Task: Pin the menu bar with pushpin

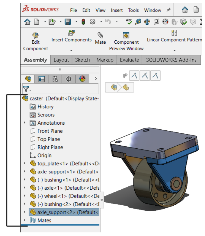Action: click(168, 10)
